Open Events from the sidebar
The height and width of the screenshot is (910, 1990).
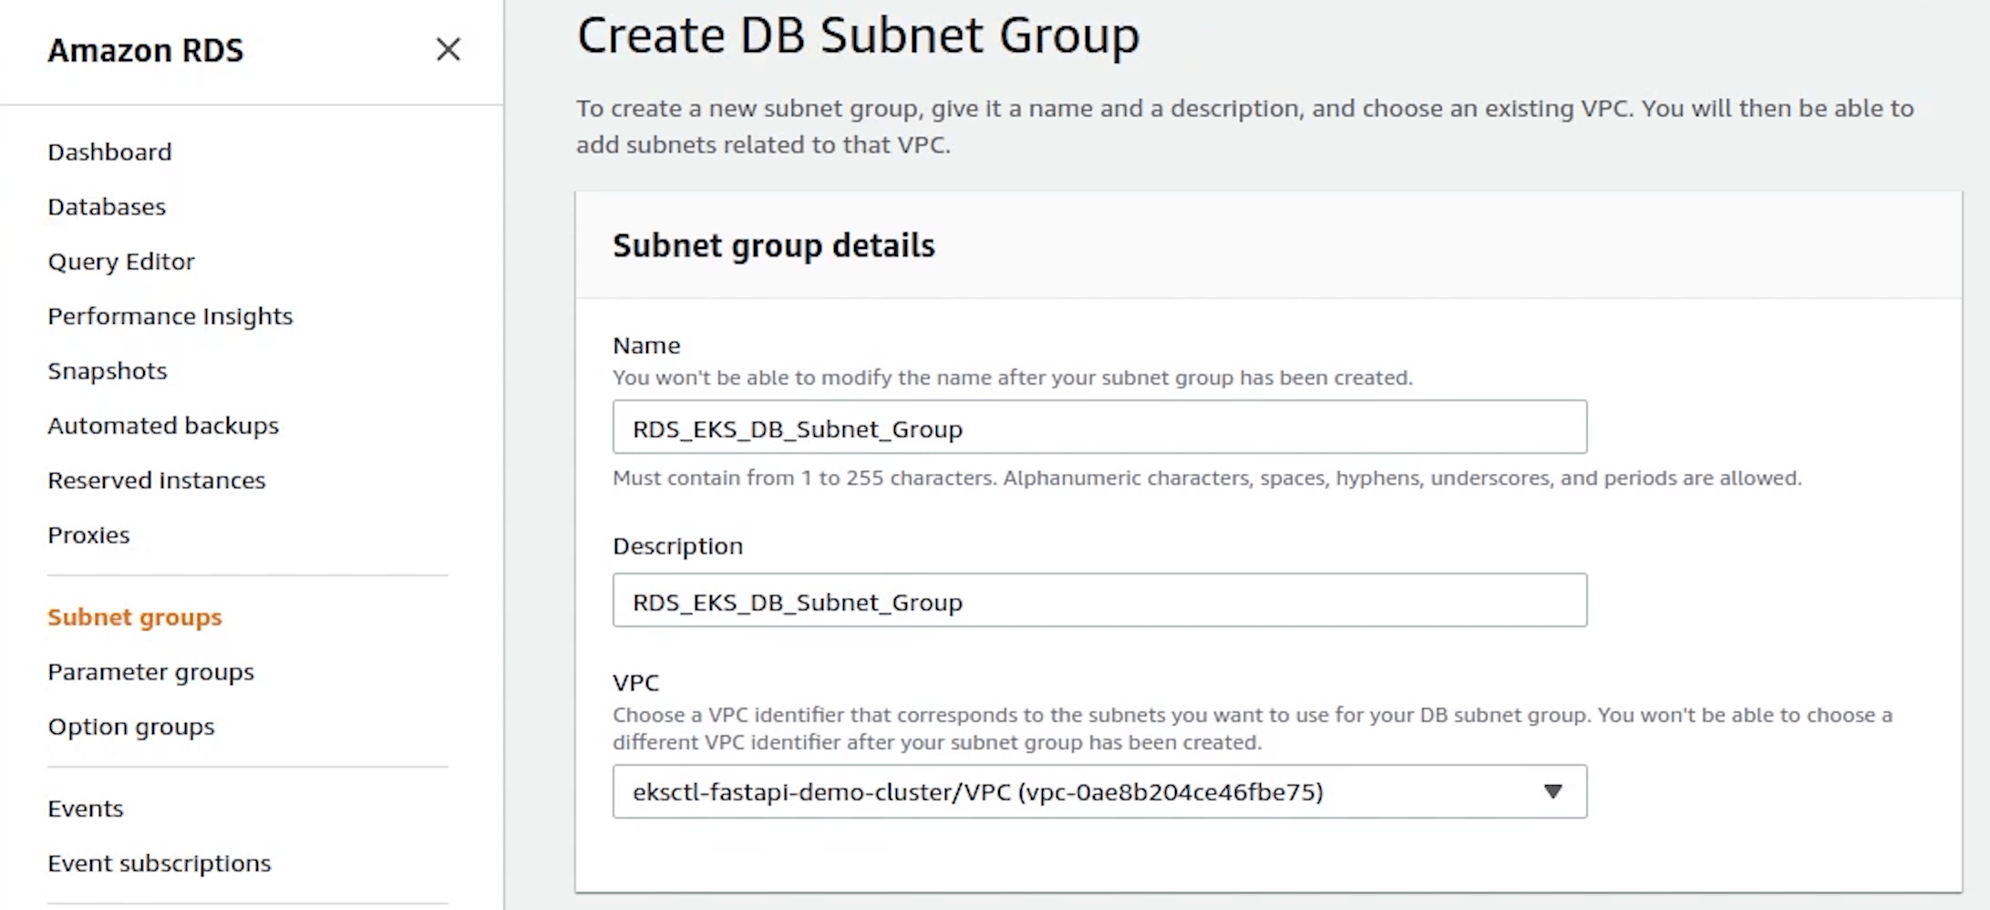[86, 809]
